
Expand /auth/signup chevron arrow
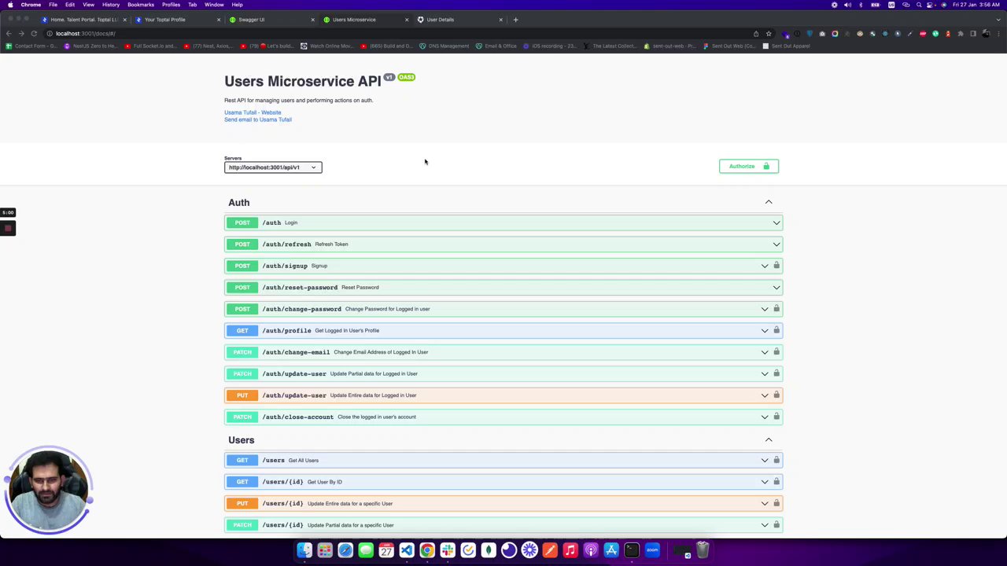pos(765,266)
